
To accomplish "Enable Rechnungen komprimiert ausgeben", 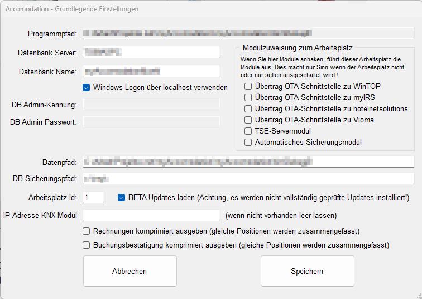I will [x=87, y=231].
